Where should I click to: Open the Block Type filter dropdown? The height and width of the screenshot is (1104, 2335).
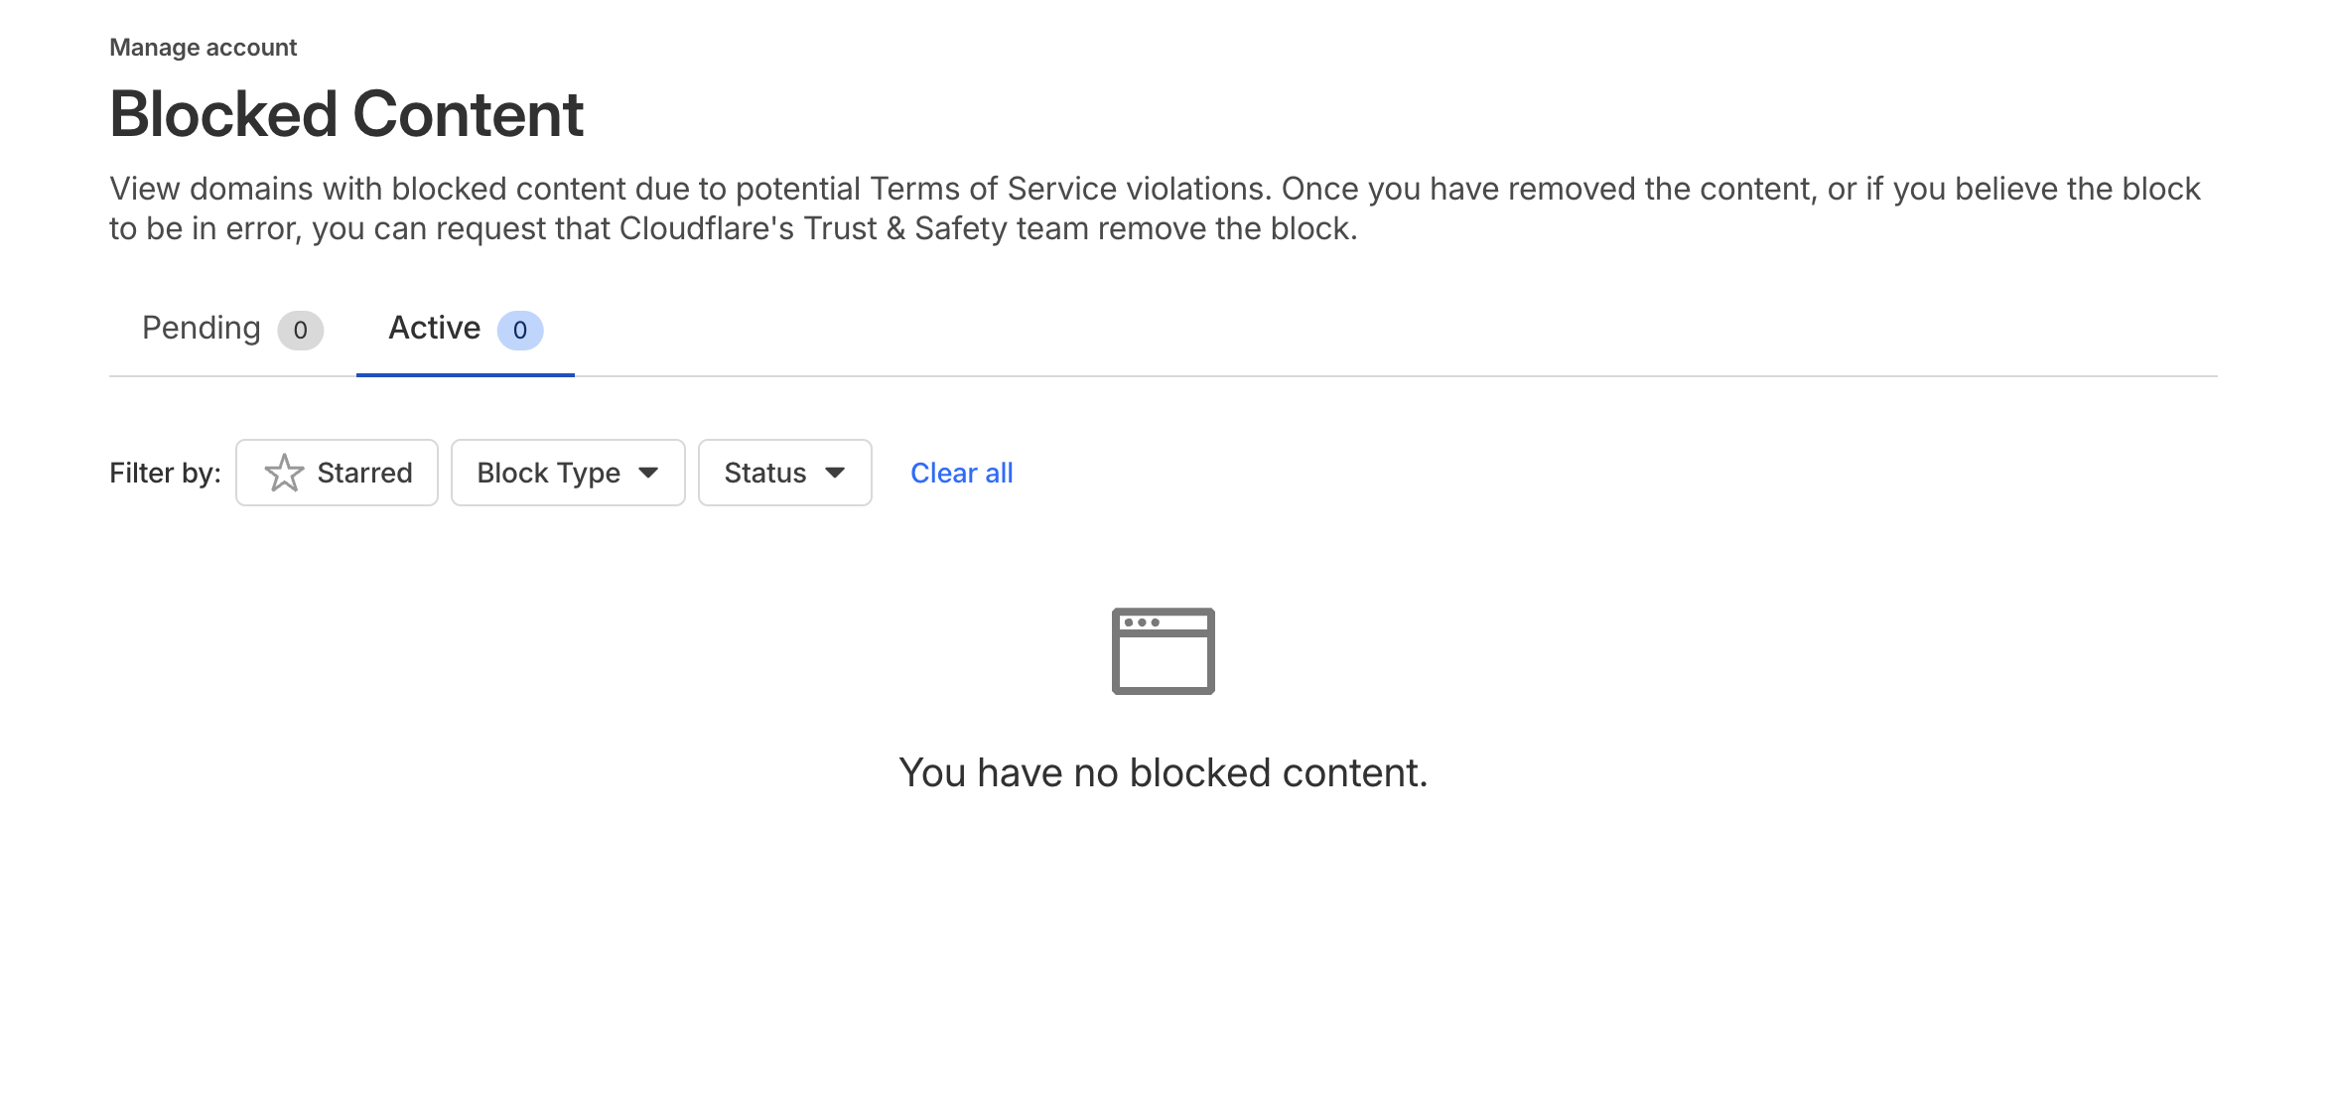pos(568,473)
